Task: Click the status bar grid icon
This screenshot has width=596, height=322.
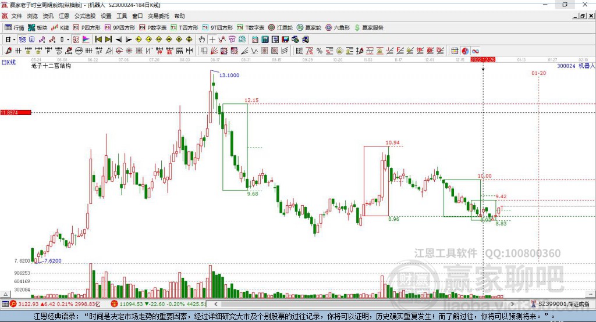Action: pyautogui.click(x=5, y=304)
